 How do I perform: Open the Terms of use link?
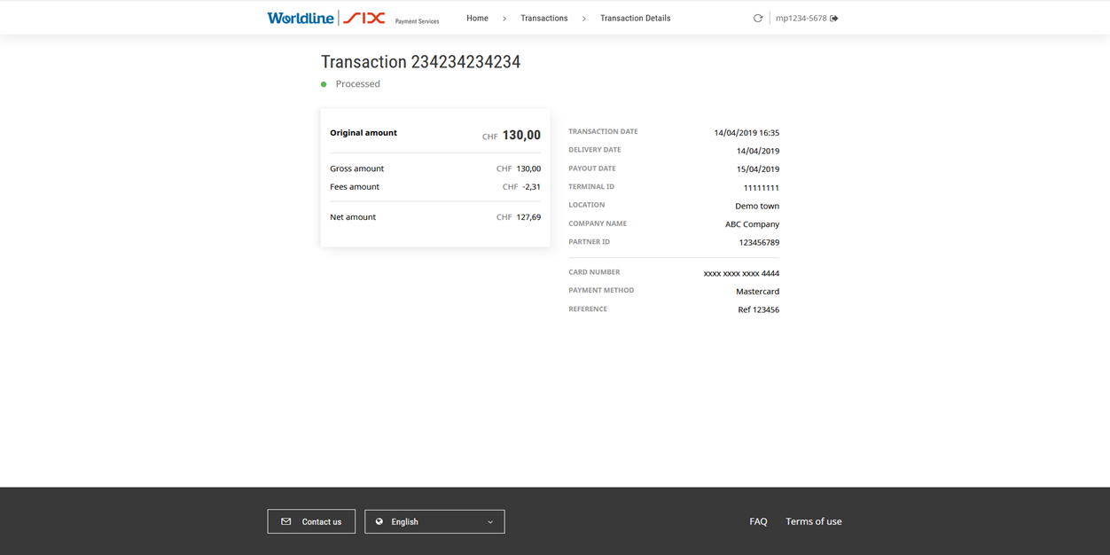[x=813, y=521]
